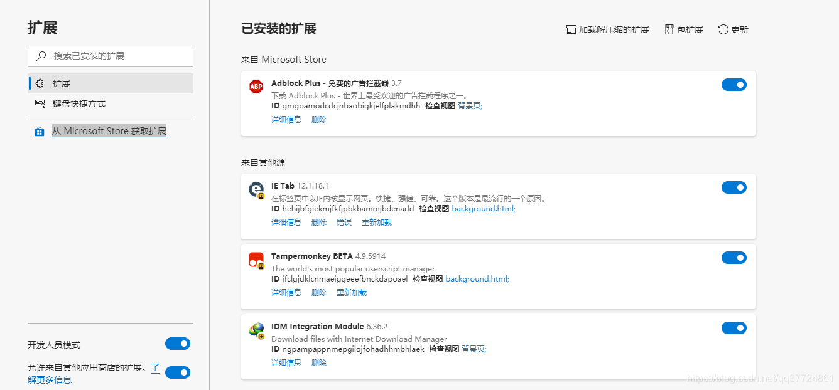839x390 pixels.
Task: Click the 更新 refresh icon
Action: pyautogui.click(x=723, y=29)
